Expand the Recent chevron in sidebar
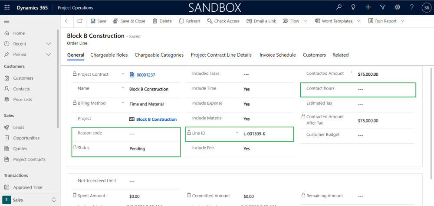 pos(49,44)
